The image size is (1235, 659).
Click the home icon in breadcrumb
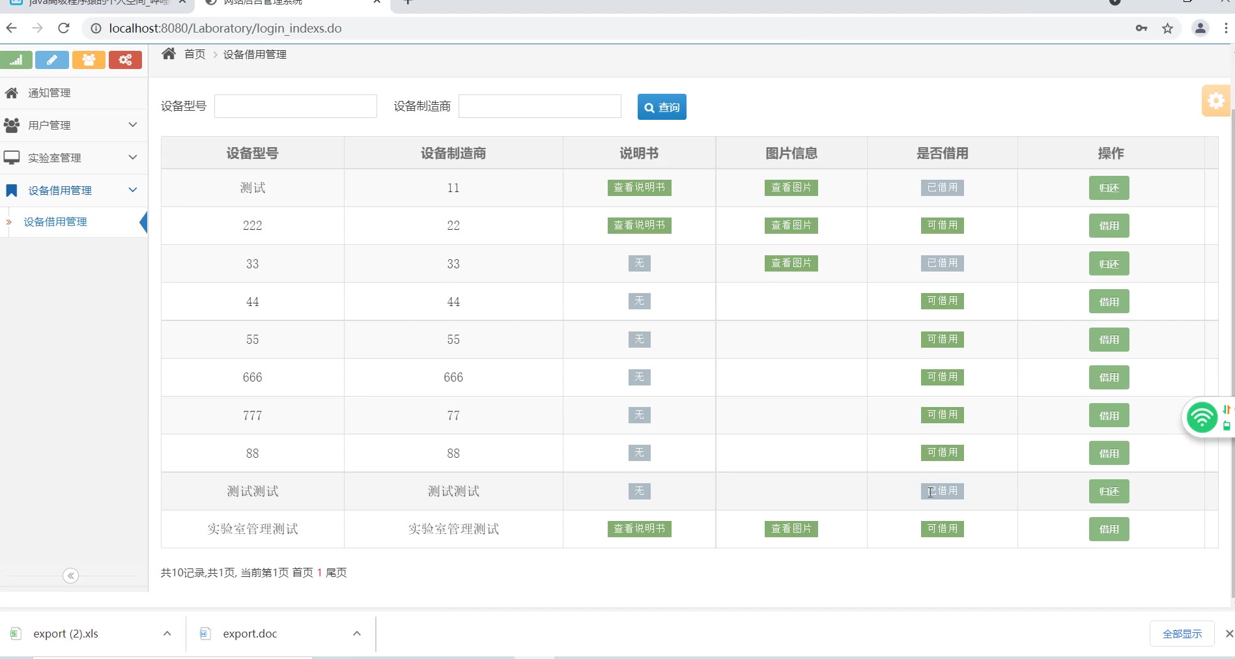(x=169, y=54)
